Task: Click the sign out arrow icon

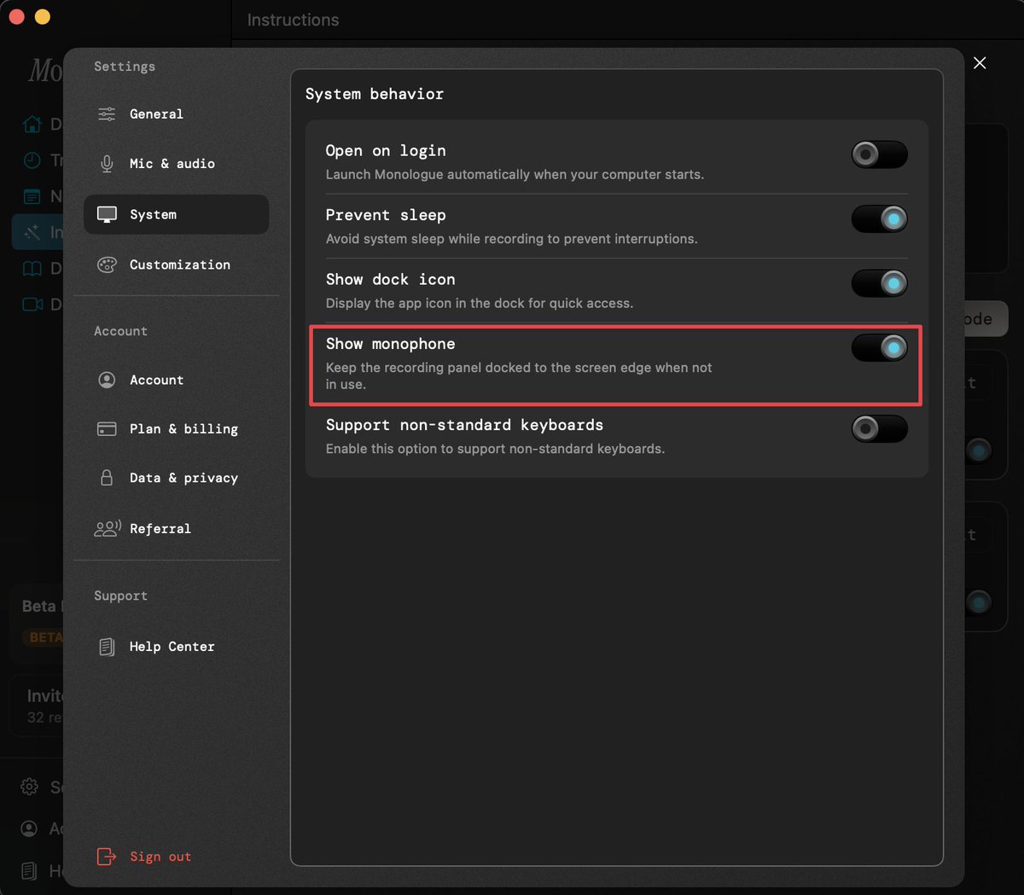Action: pyautogui.click(x=106, y=857)
